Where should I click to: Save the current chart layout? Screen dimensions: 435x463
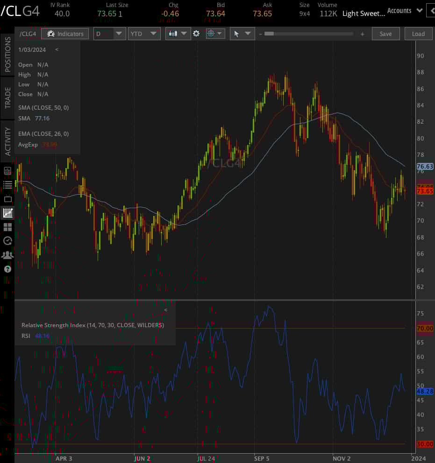click(385, 33)
